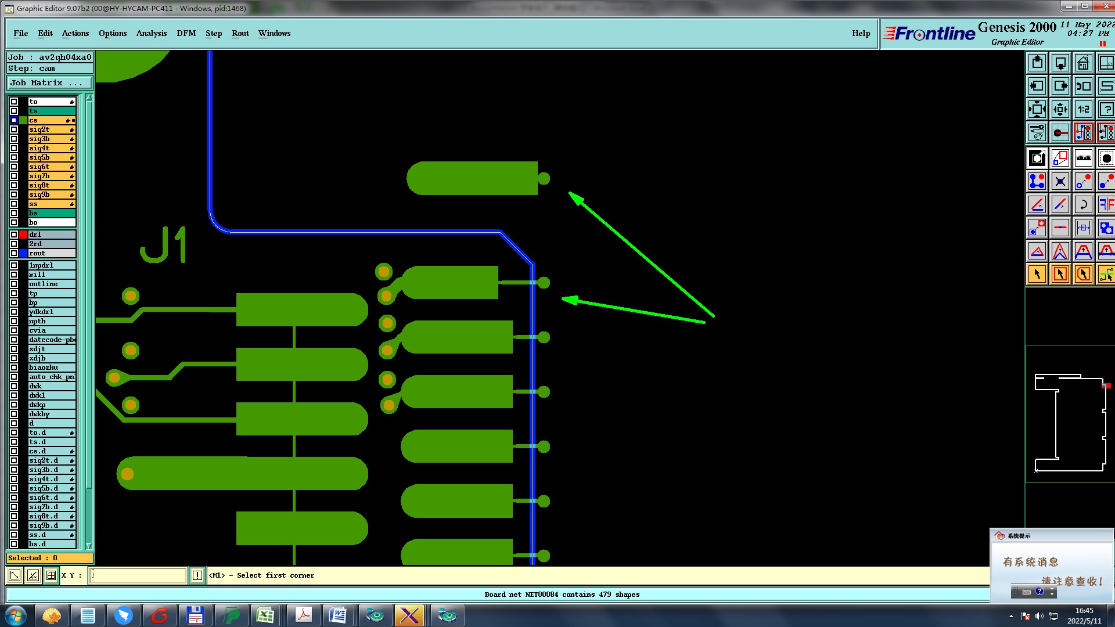Select the basic arrow pointer select tool
The height and width of the screenshot is (627, 1115).
1037,274
